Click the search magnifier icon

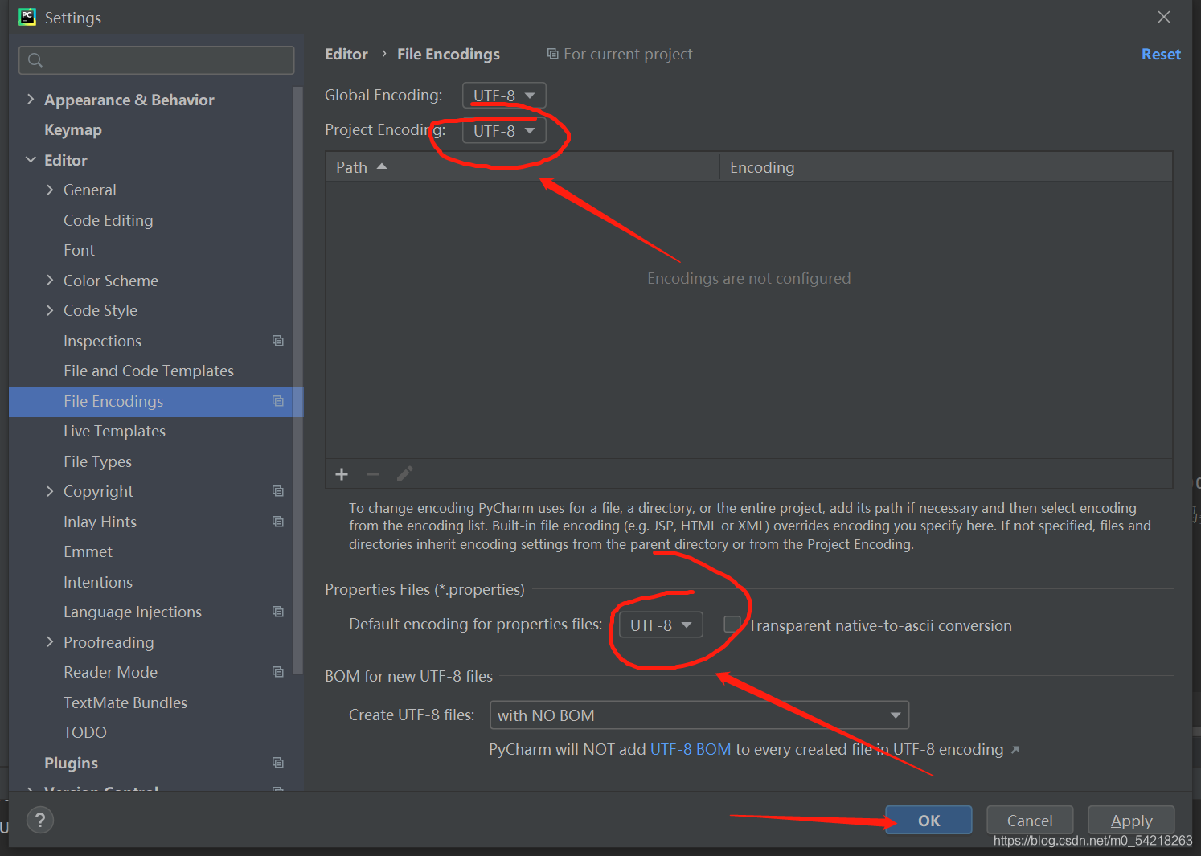point(35,60)
